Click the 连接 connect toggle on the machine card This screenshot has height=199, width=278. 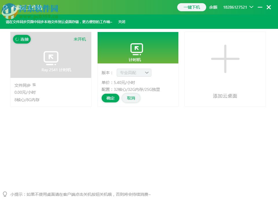click(x=22, y=39)
